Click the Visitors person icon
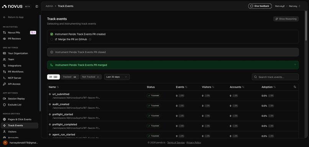 [4, 132]
